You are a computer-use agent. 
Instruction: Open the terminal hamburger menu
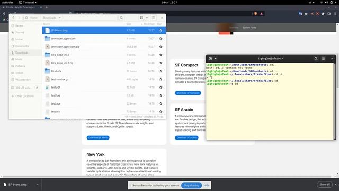tap(324, 59)
